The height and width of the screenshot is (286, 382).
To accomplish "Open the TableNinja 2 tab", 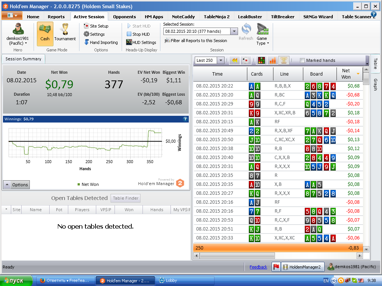I will point(217,16).
